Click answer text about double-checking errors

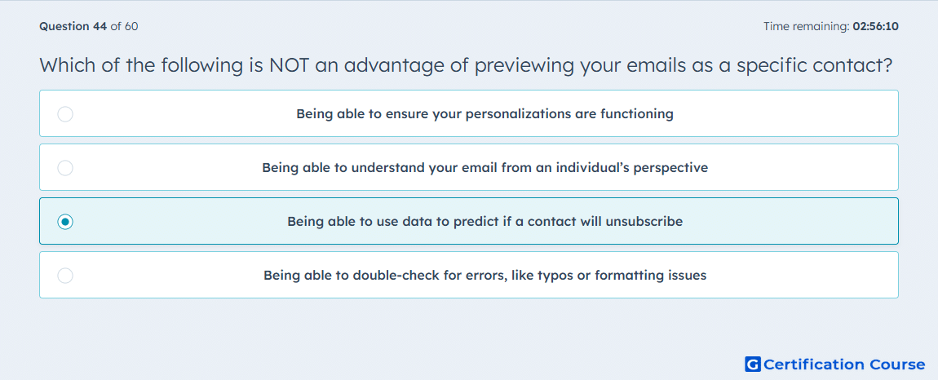[484, 276]
